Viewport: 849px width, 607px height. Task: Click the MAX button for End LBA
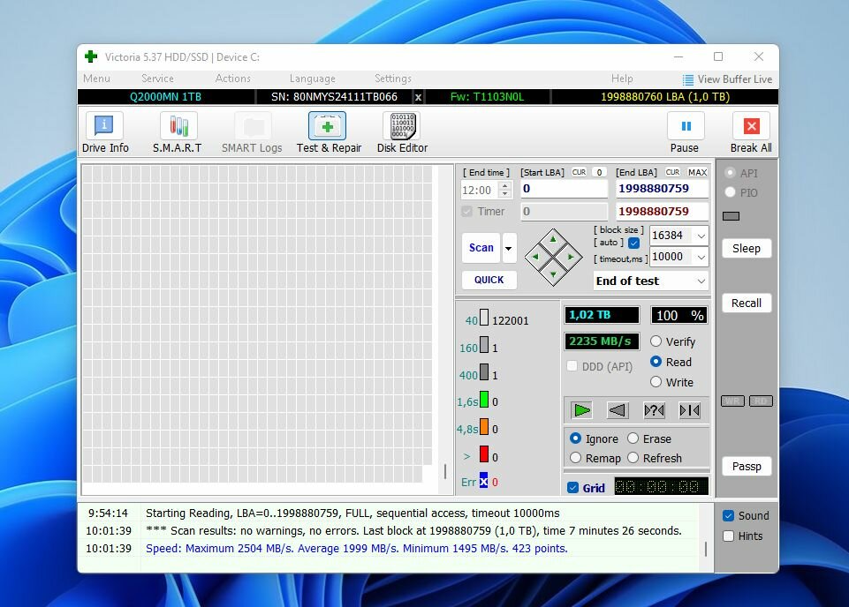[697, 172]
